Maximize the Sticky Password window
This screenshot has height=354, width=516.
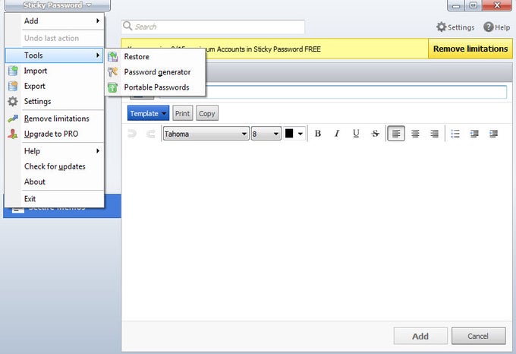click(x=474, y=5)
